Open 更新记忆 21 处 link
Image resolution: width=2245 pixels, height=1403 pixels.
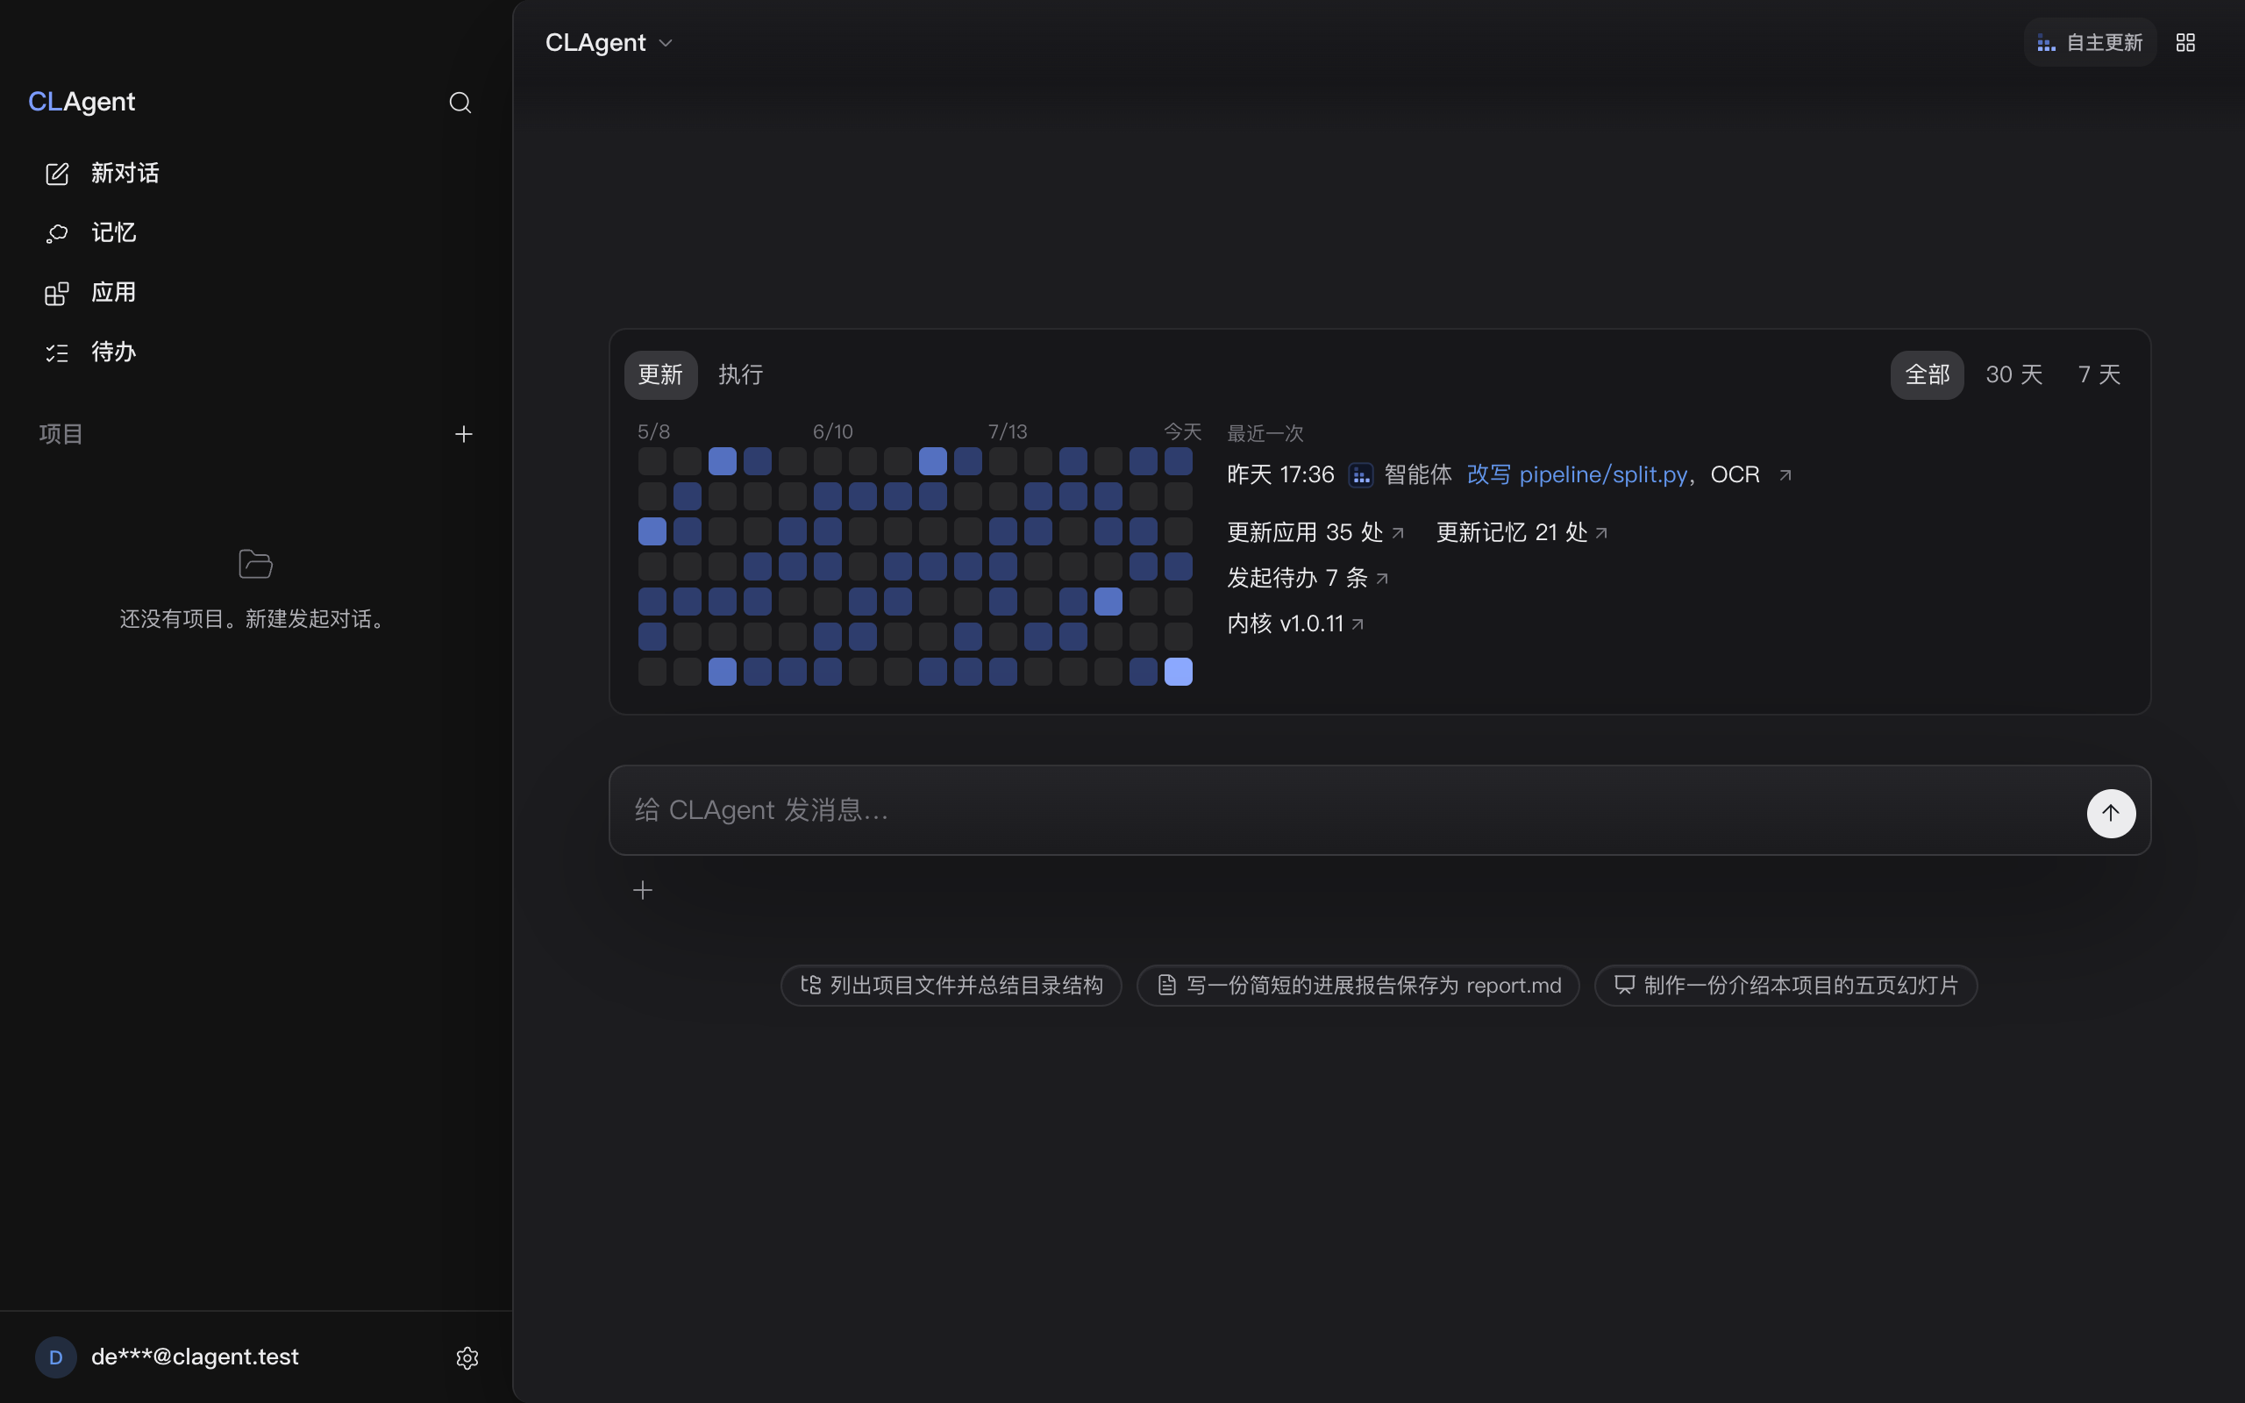click(x=1522, y=532)
